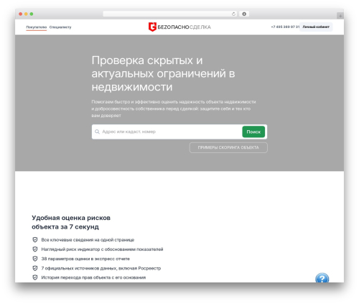Minimize window with yellow traffic light
Viewport: 359px width, 304px height.
point(26,14)
